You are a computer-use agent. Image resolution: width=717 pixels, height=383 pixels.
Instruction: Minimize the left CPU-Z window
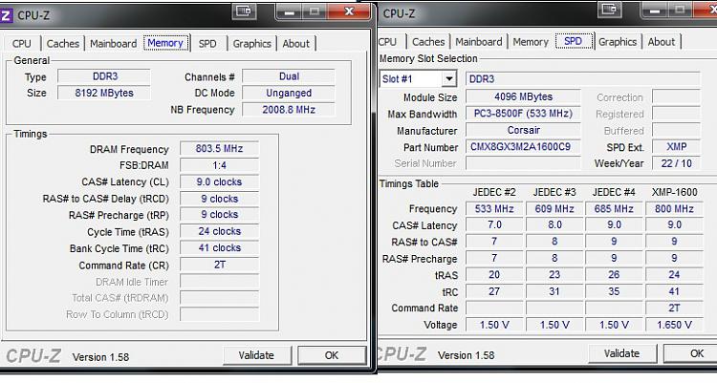[x=290, y=11]
